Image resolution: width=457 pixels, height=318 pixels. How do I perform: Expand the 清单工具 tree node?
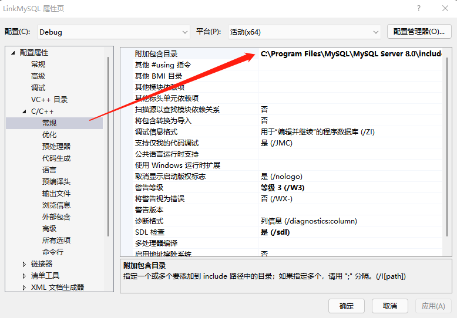24,276
